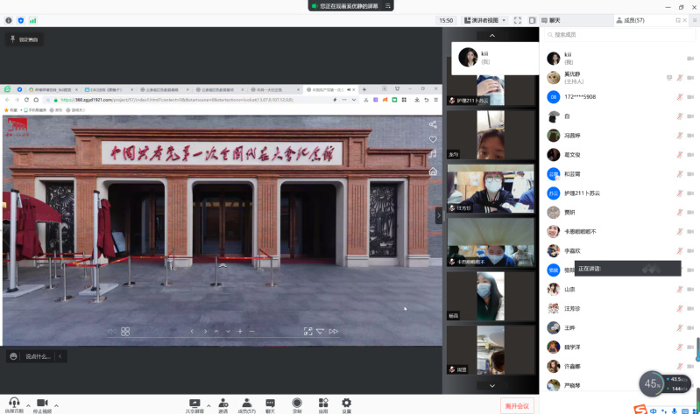Click the 邀请 invite icon
The height and width of the screenshot is (414, 700).
[223, 403]
